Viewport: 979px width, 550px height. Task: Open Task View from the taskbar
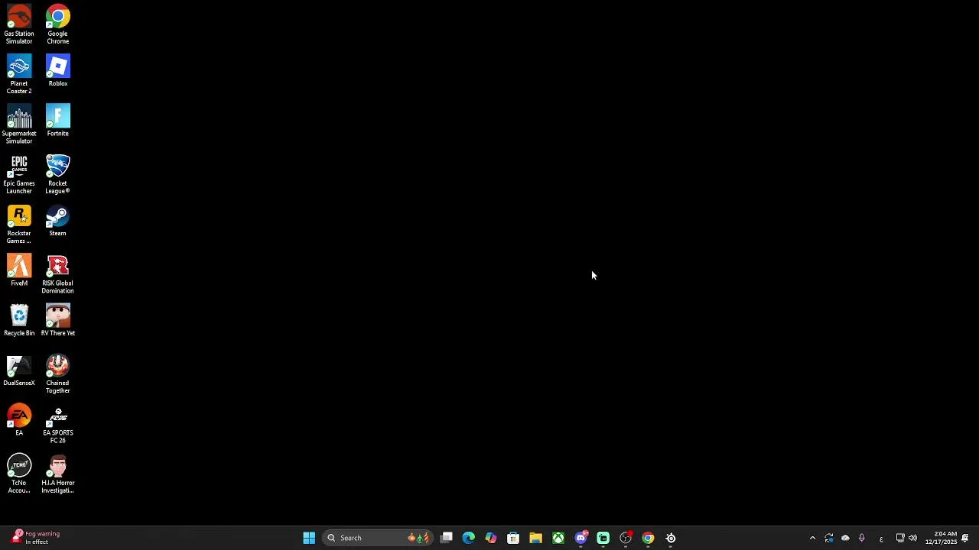click(446, 538)
